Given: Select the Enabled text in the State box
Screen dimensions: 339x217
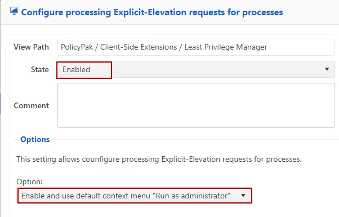Looking at the screenshot, I should click(77, 69).
